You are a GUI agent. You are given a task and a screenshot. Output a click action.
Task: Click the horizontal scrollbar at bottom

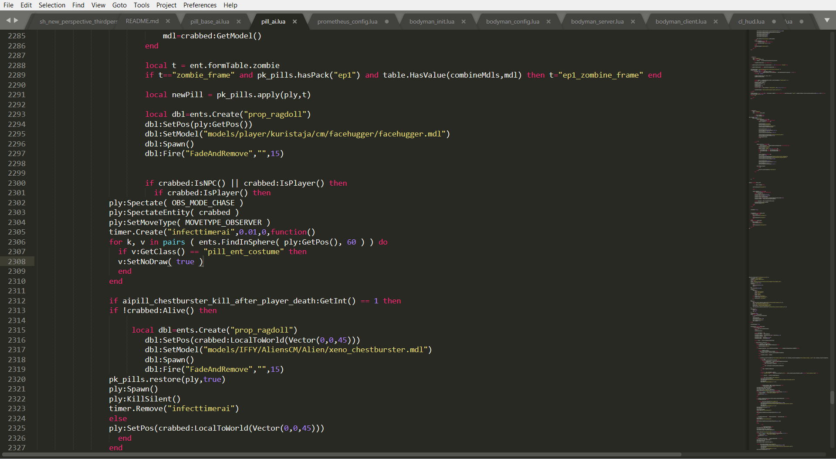[342, 454]
